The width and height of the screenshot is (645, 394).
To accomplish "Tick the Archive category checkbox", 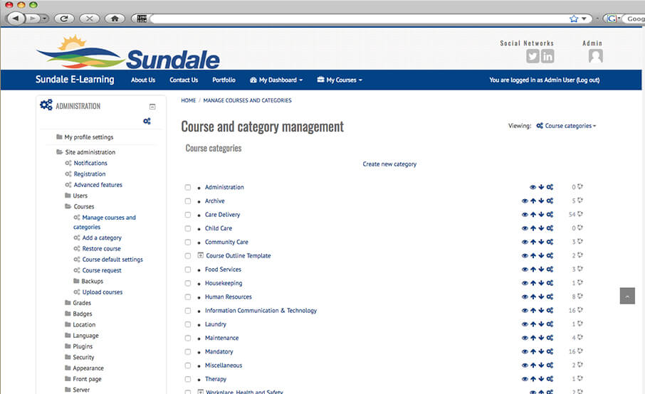I will (x=187, y=201).
